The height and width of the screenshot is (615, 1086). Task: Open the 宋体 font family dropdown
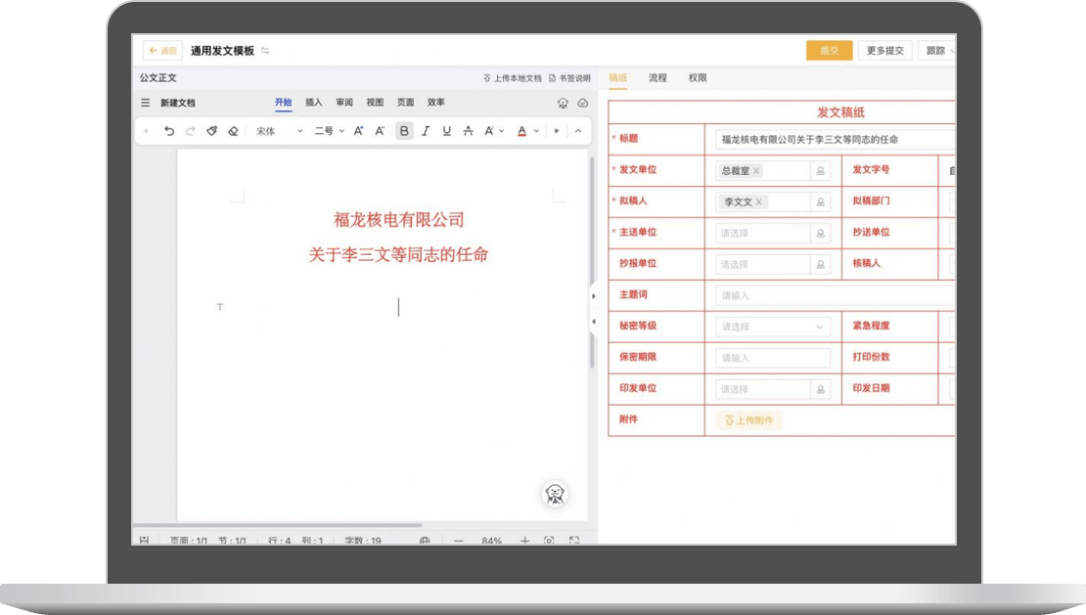[x=279, y=131]
